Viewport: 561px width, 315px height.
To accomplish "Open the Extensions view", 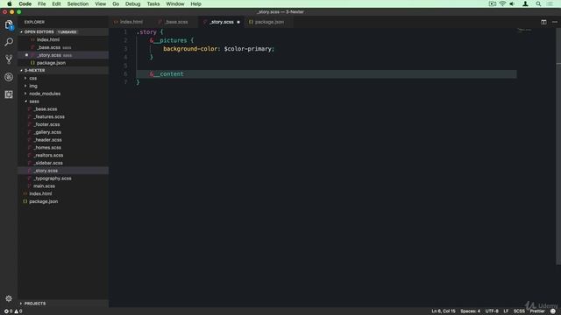I will point(9,94).
